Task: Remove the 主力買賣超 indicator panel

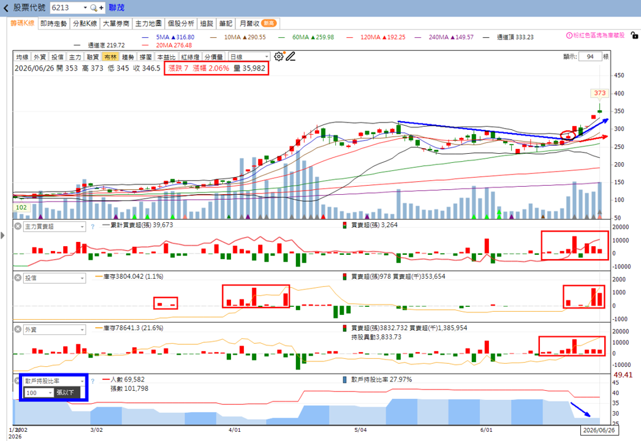Action: click(18, 226)
